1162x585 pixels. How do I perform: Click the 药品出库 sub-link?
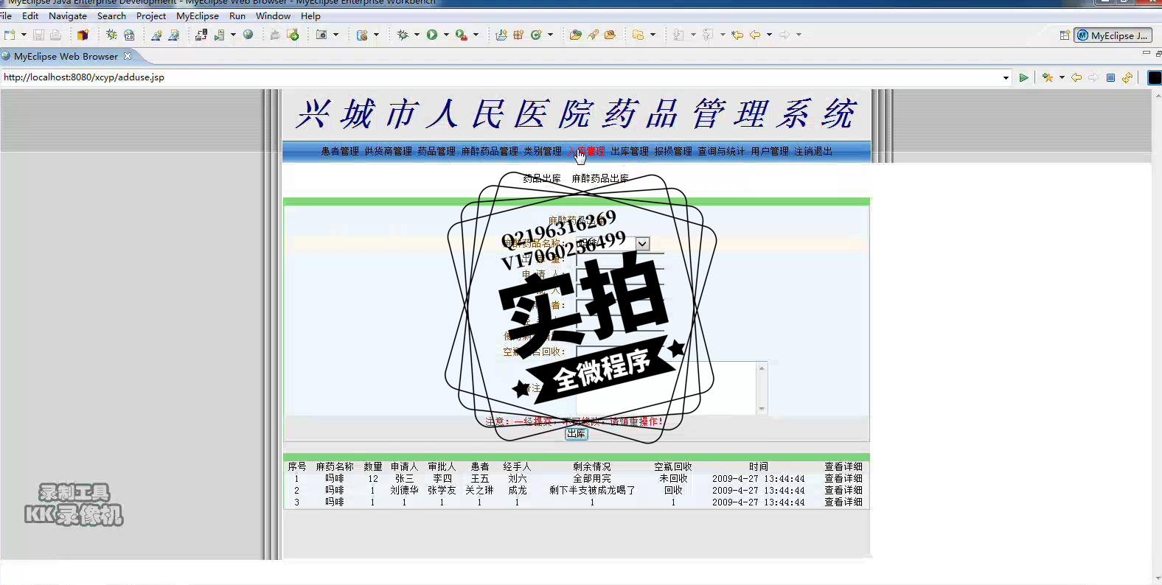pos(542,178)
